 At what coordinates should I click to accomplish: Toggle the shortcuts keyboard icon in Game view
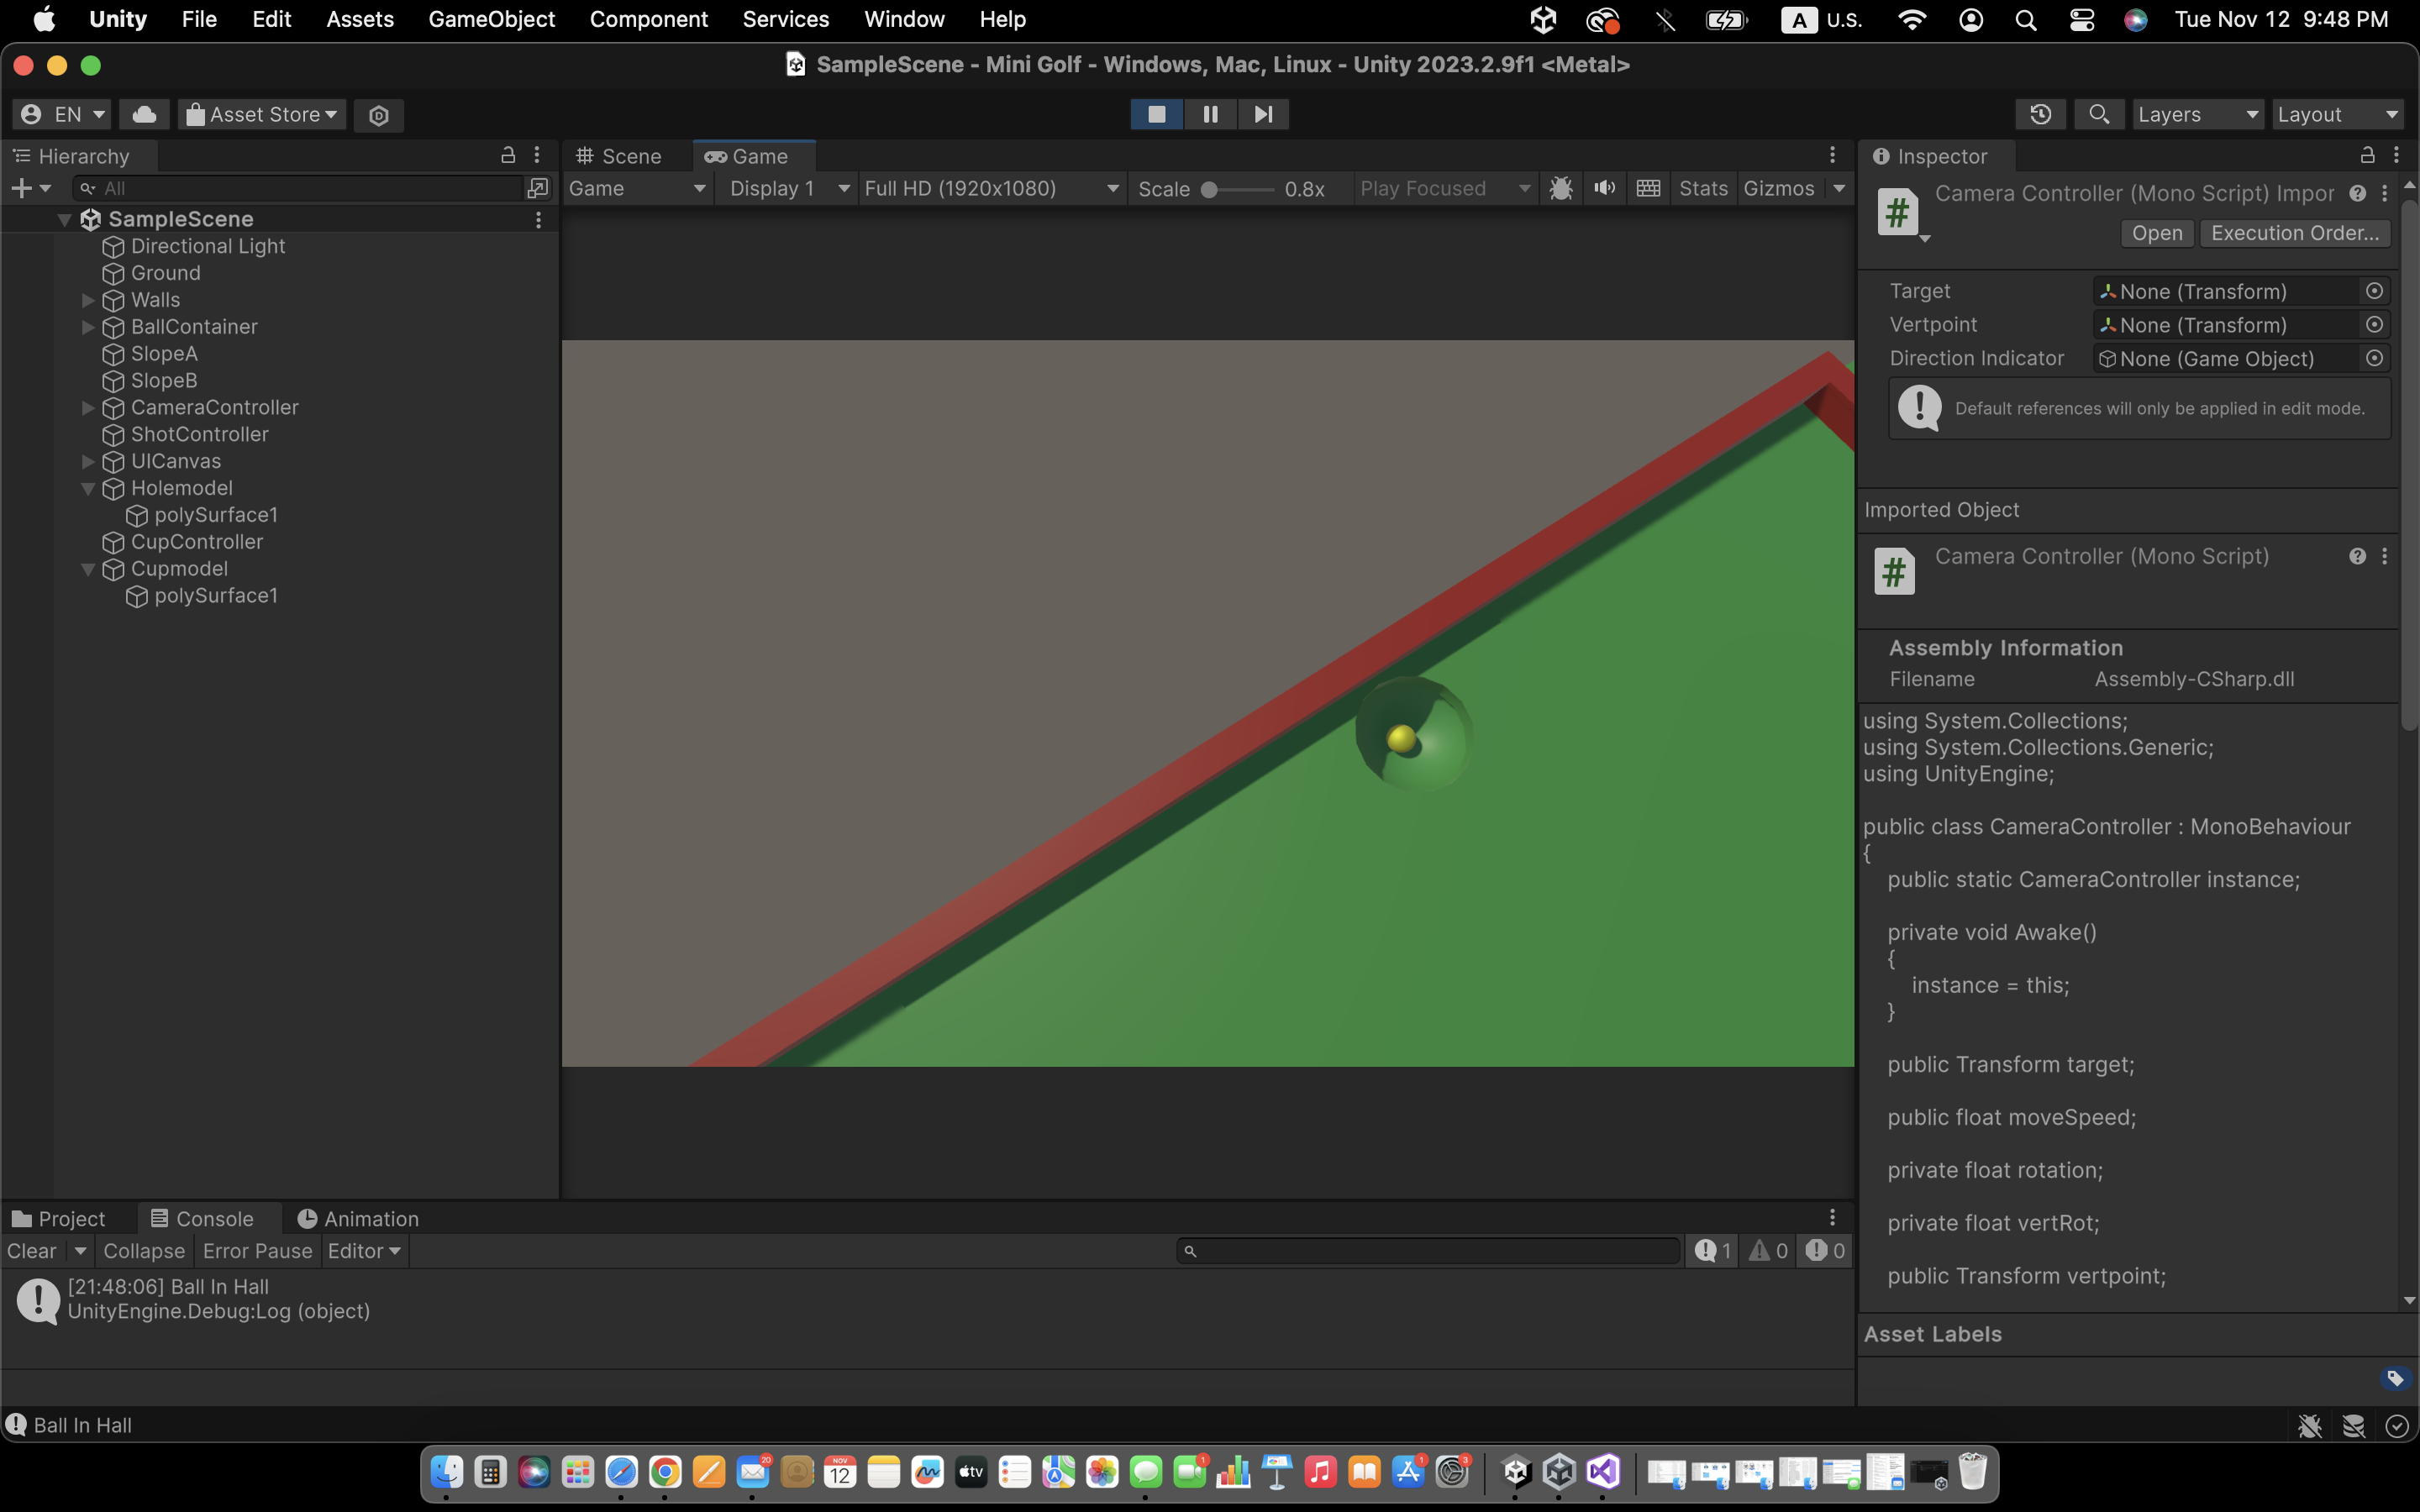click(x=1648, y=188)
